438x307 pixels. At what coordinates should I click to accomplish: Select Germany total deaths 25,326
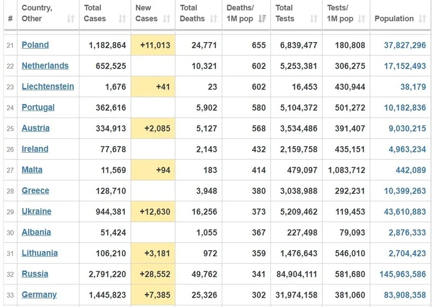(204, 295)
